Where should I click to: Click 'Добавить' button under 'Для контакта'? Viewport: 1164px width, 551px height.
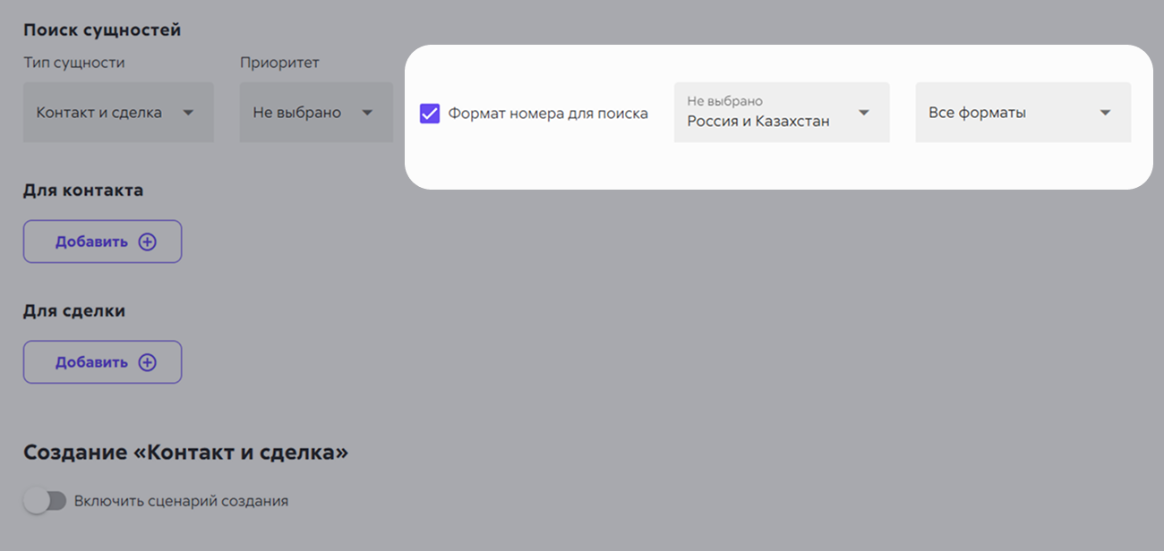103,242
